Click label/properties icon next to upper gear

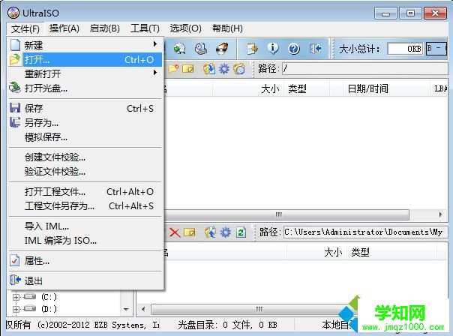239,69
